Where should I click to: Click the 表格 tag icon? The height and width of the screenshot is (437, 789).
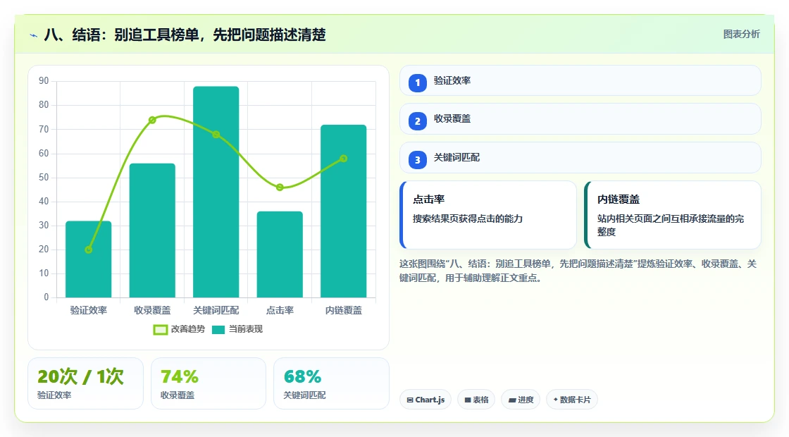point(468,400)
